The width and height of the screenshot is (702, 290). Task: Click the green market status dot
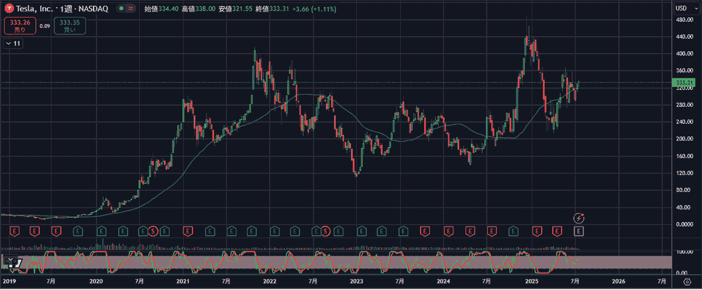point(121,9)
